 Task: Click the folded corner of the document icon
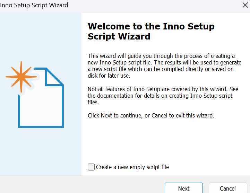click(54, 77)
